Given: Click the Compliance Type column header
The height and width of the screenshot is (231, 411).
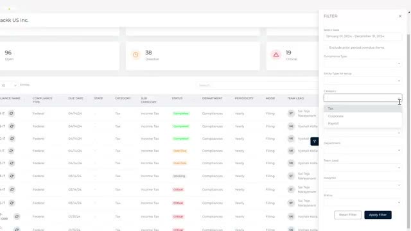Looking at the screenshot, I should pyautogui.click(x=42, y=100).
